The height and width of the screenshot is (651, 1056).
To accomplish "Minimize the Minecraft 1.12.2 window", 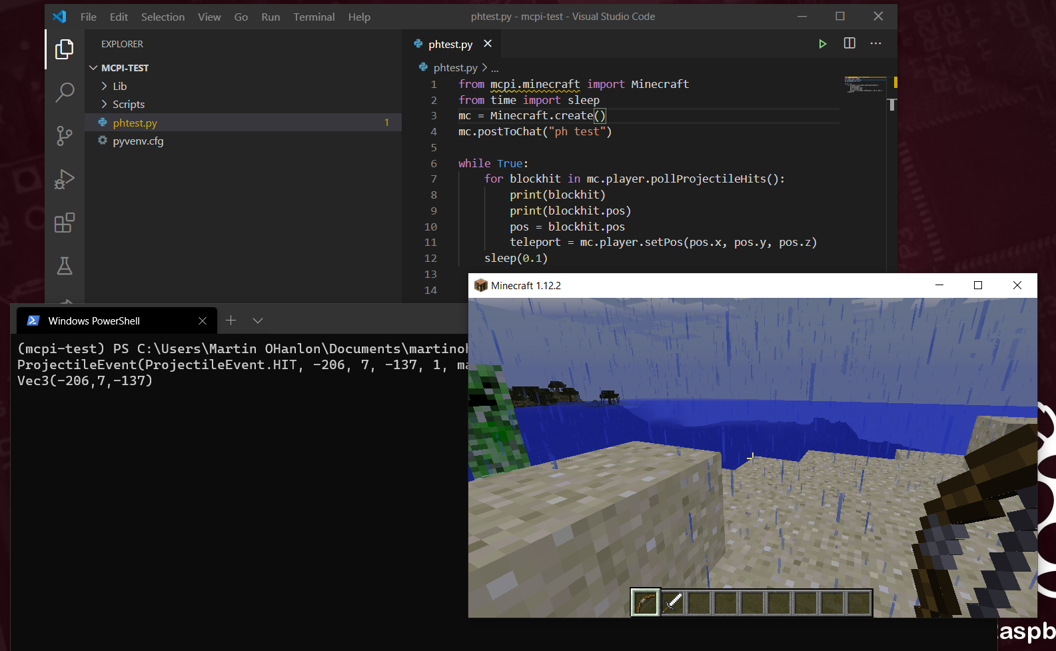I will coord(939,285).
